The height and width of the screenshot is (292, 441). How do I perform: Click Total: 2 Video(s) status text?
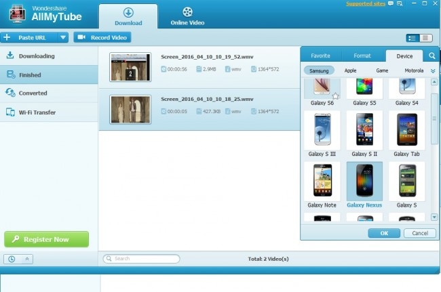point(268,259)
